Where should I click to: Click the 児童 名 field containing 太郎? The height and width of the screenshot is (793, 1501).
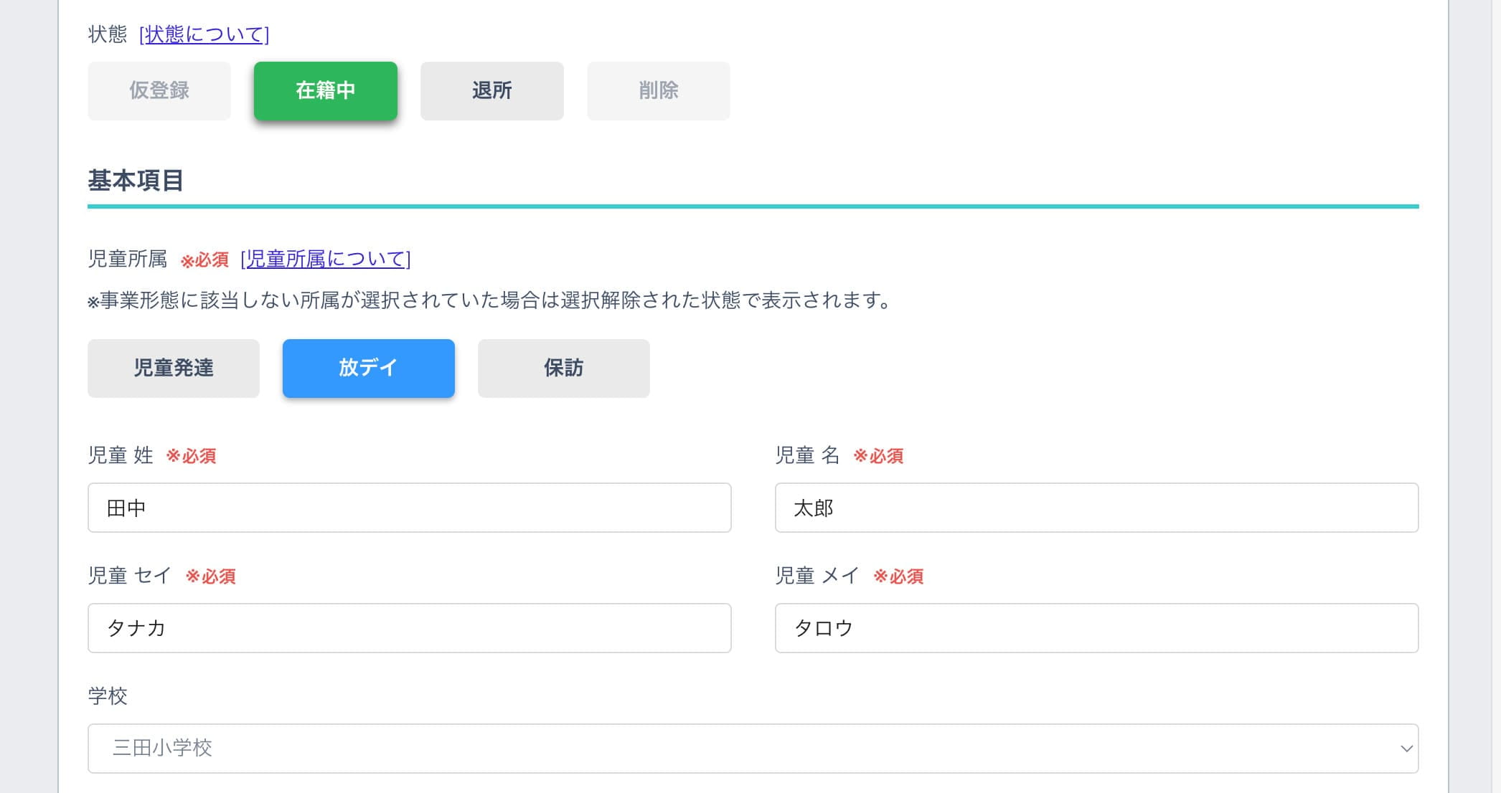(1097, 508)
